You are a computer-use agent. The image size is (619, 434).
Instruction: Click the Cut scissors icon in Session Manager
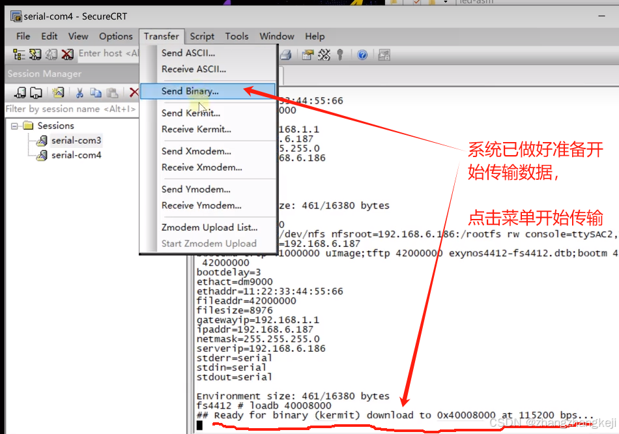point(79,93)
